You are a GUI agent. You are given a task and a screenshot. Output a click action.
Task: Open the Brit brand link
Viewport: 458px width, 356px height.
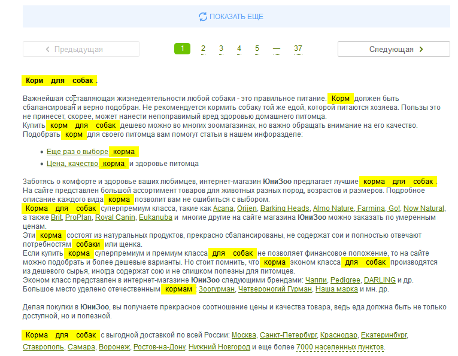(x=56, y=217)
